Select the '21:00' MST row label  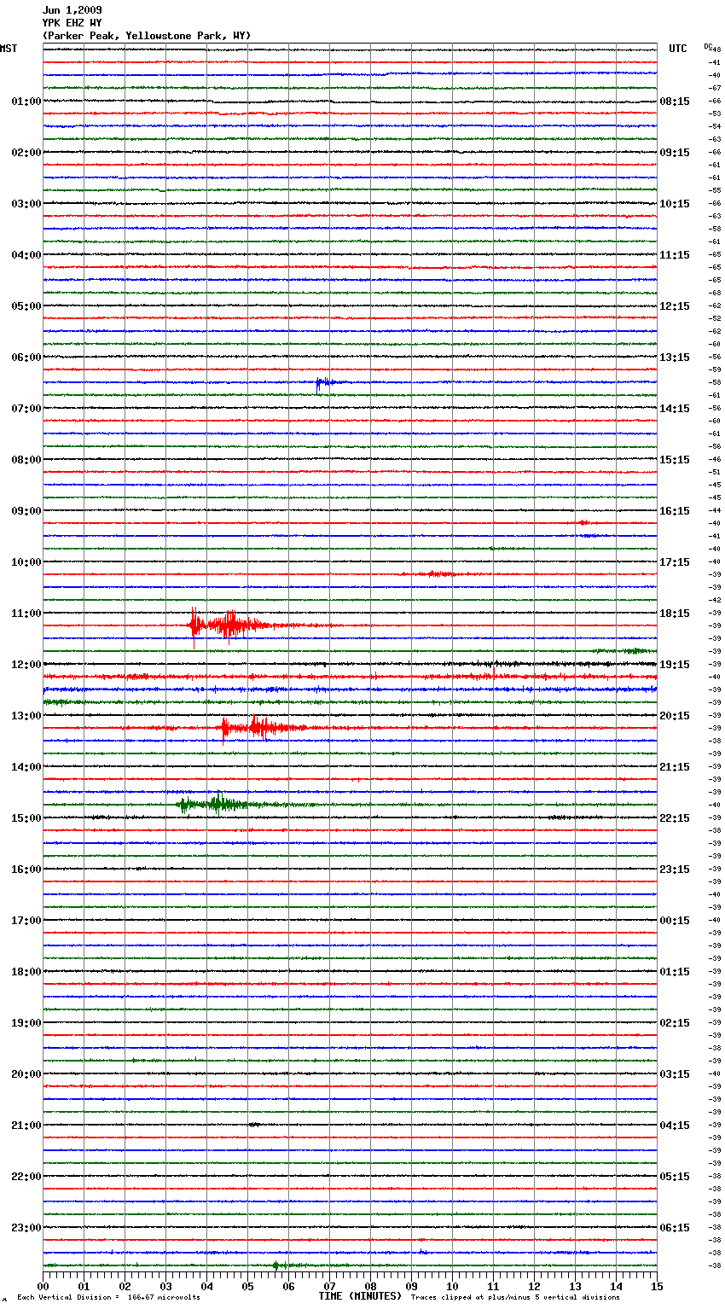point(26,1126)
